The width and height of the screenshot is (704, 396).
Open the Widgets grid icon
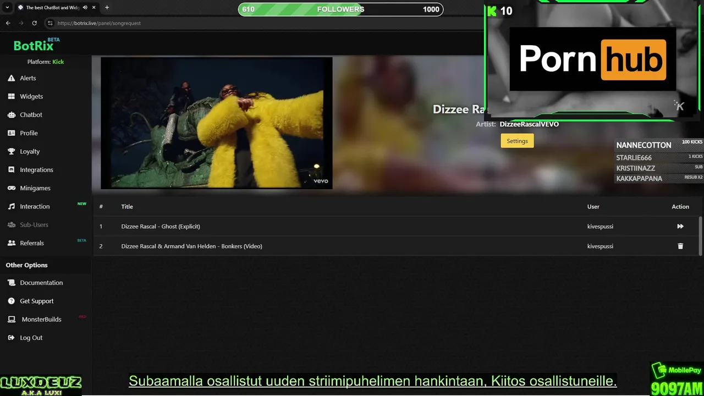click(x=11, y=96)
